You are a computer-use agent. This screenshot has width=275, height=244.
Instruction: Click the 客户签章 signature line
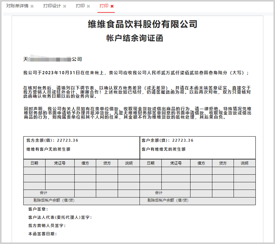coord(38,209)
